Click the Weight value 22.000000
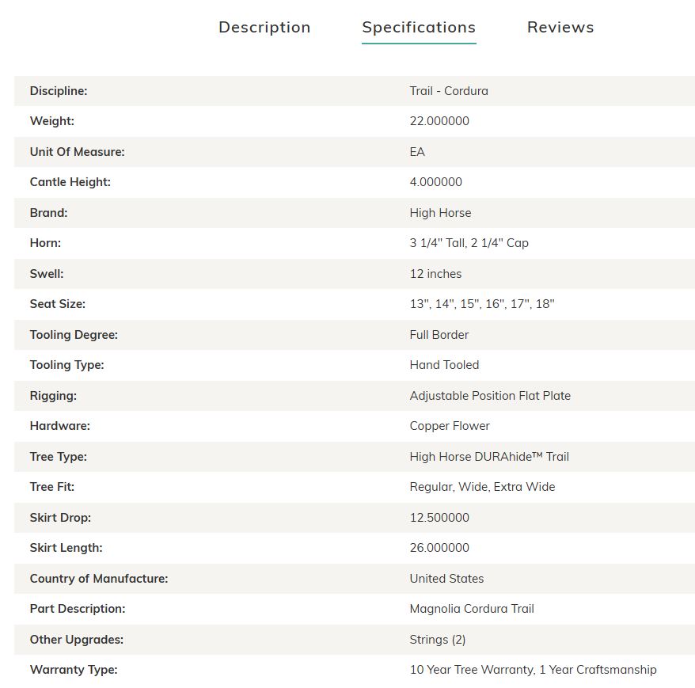Viewport: 695px width, 688px height. click(439, 121)
